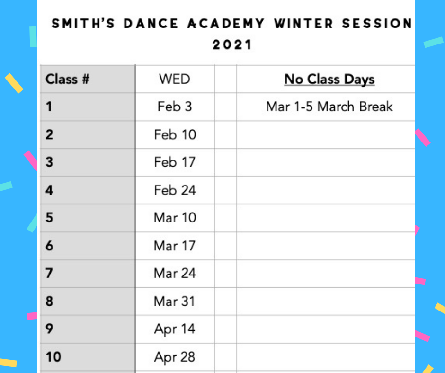Click the 2021 year text
Image resolution: width=445 pixels, height=373 pixels.
click(232, 45)
